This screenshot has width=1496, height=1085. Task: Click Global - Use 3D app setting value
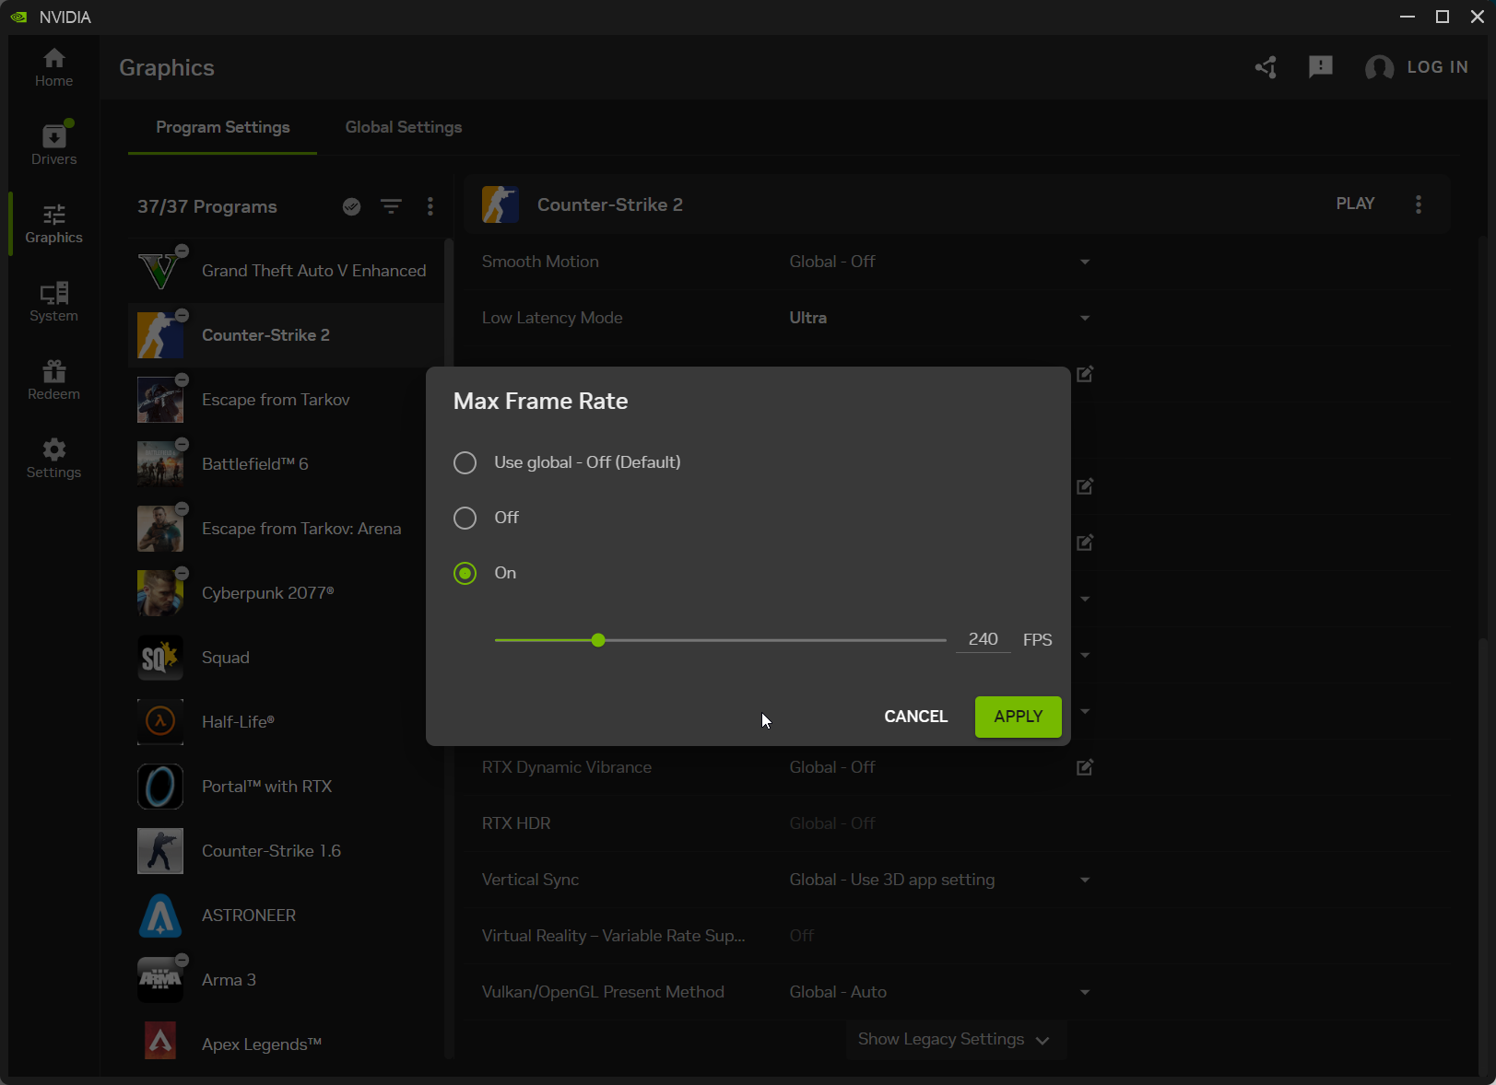(892, 880)
